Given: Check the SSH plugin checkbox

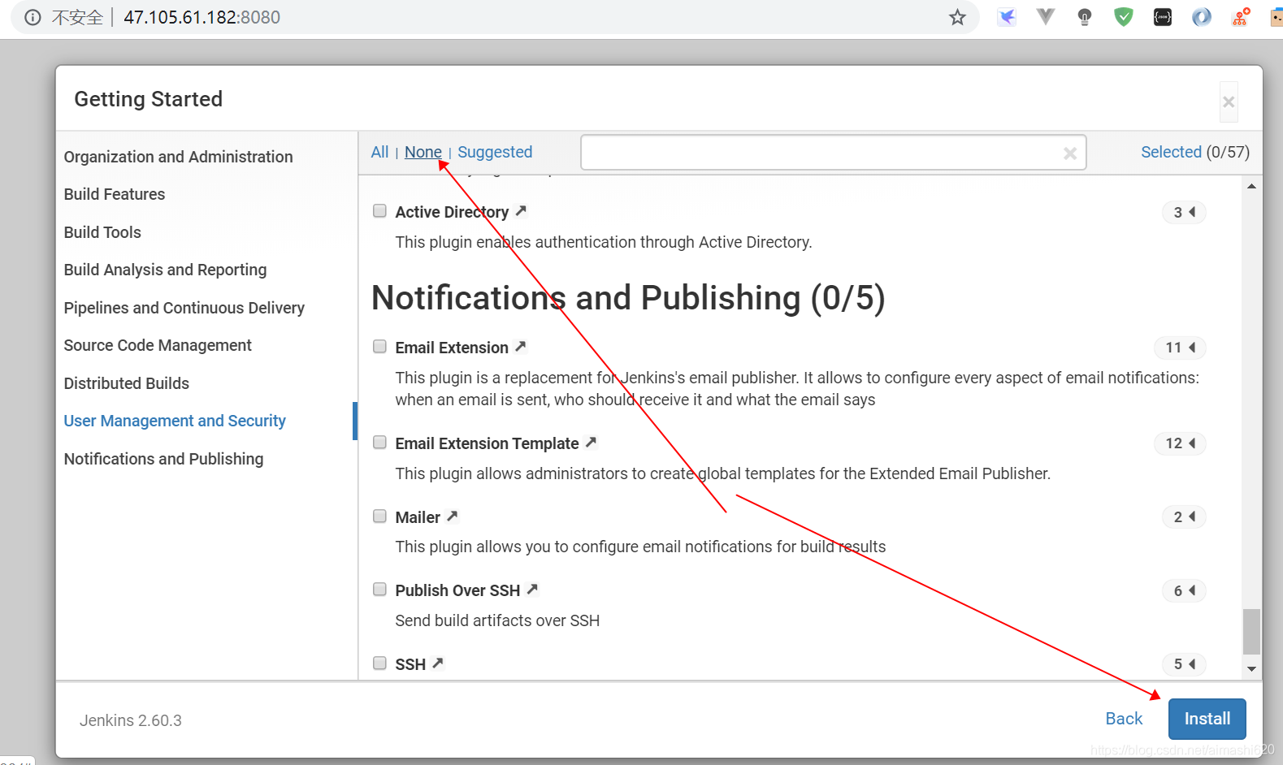Looking at the screenshot, I should pos(379,663).
